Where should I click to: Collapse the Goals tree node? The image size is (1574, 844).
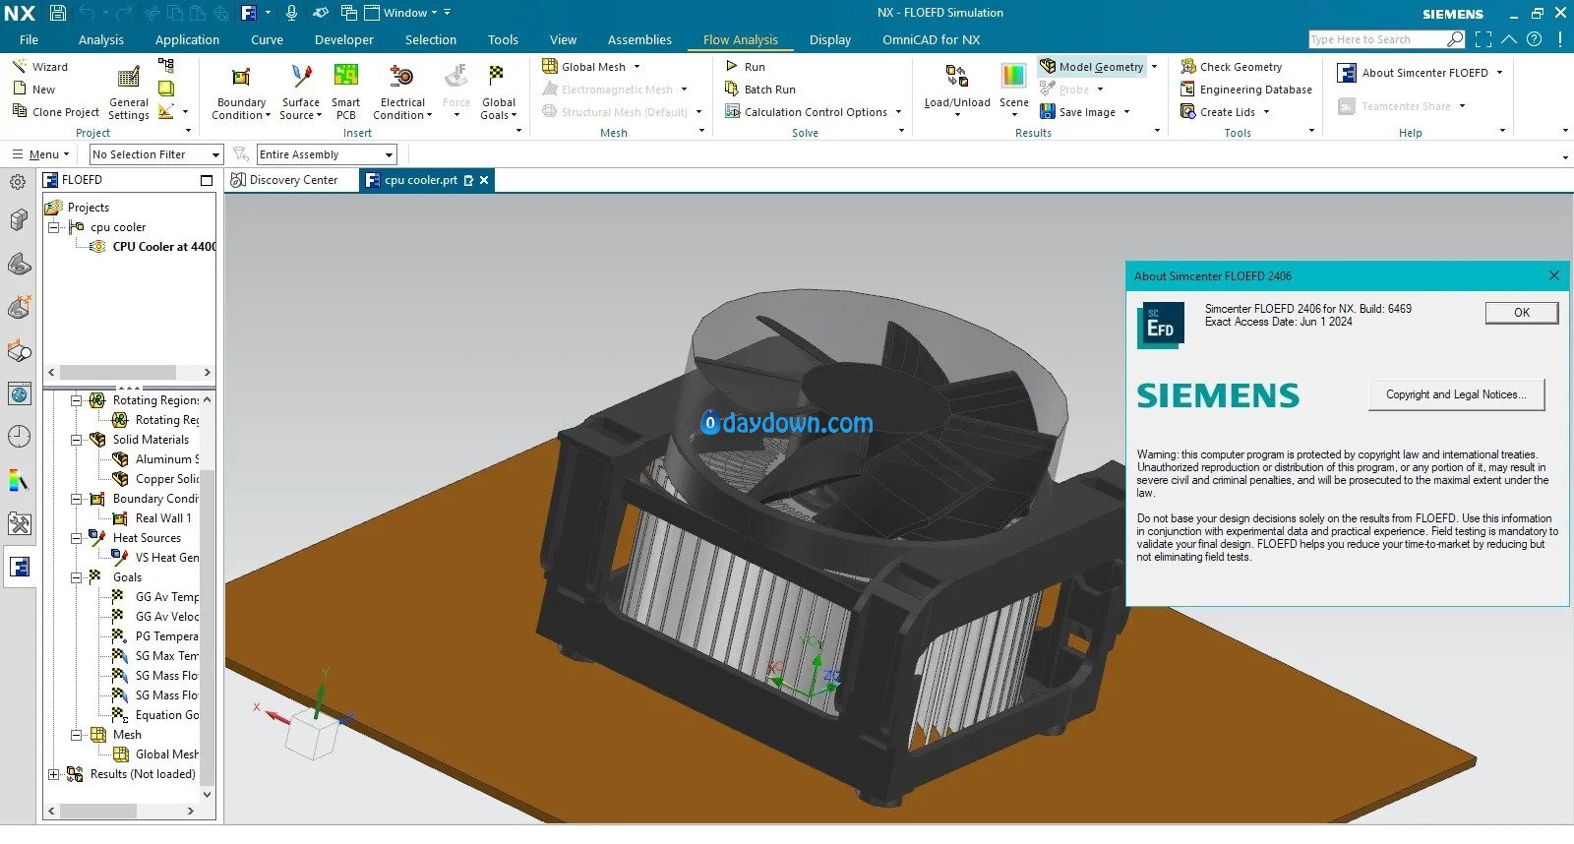tap(76, 577)
